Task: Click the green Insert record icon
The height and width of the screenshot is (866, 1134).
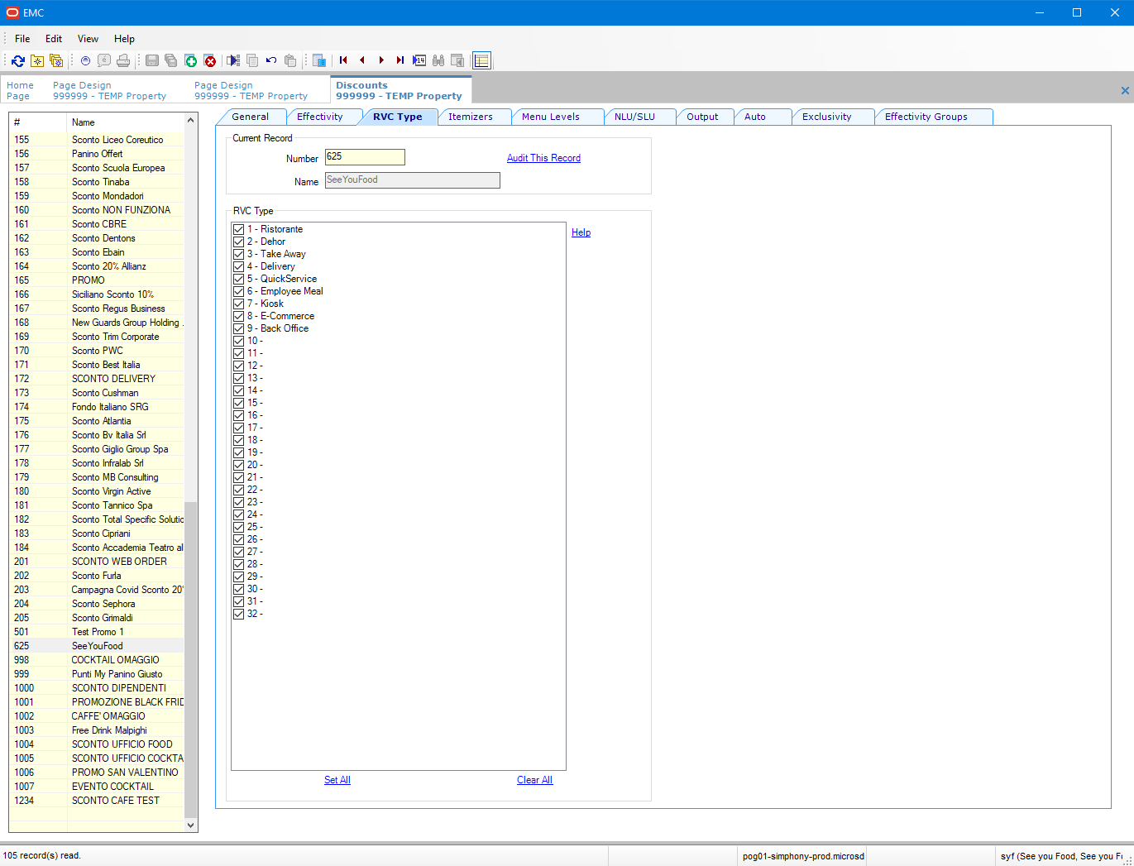Action: 191,60
